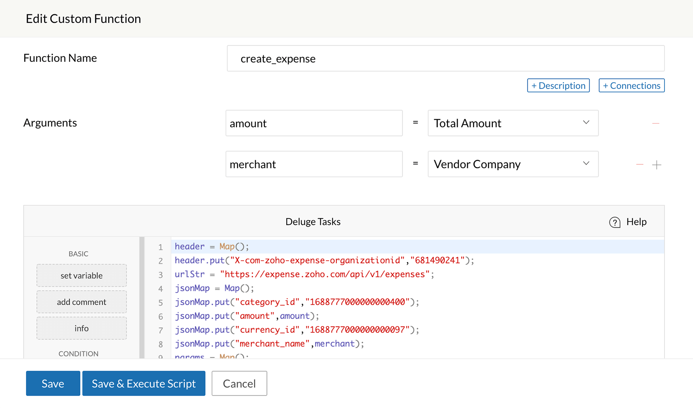Click the + Connections button

coord(632,85)
